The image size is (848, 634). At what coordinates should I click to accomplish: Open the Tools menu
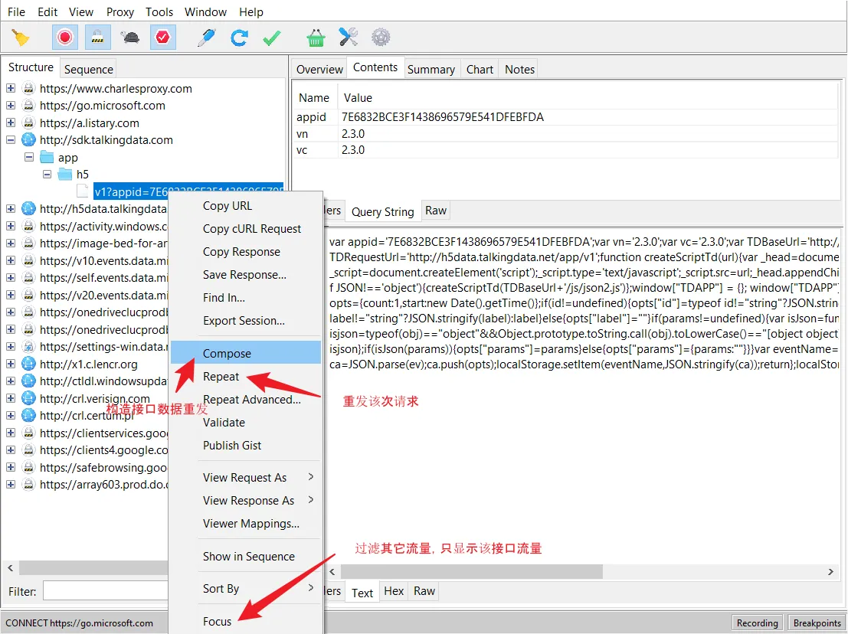pyautogui.click(x=159, y=12)
